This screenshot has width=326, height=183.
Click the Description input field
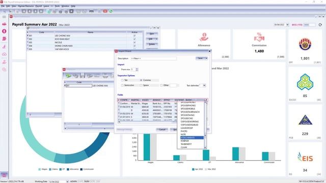(154, 58)
